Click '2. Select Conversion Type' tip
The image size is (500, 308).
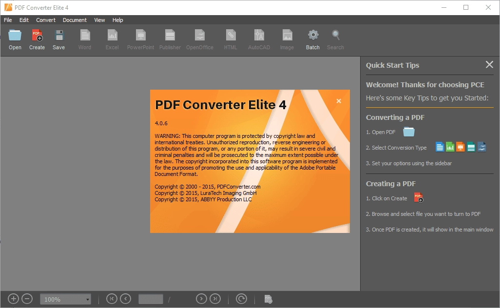pos(396,148)
